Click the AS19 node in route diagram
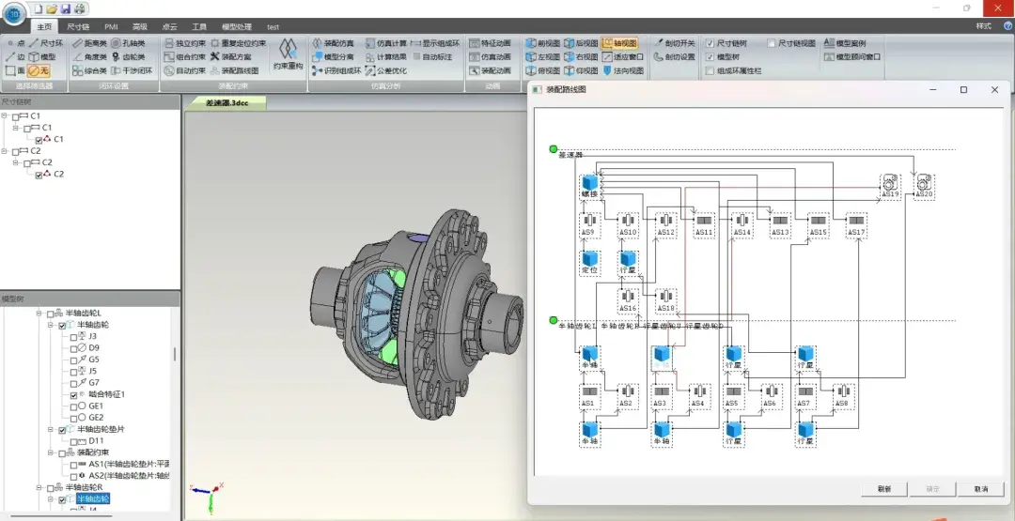 tap(890, 184)
